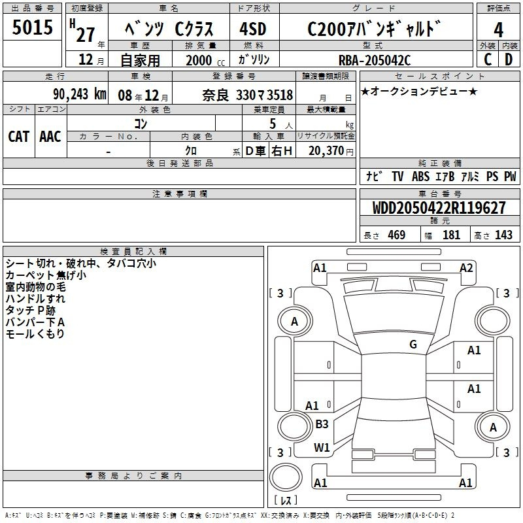523x523 pixels.
Task: Click the interior grade letter D
Action: click(509, 59)
